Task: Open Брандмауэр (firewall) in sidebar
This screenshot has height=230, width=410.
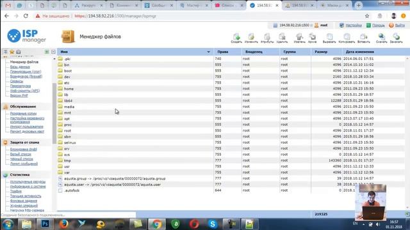Action: pos(26,77)
